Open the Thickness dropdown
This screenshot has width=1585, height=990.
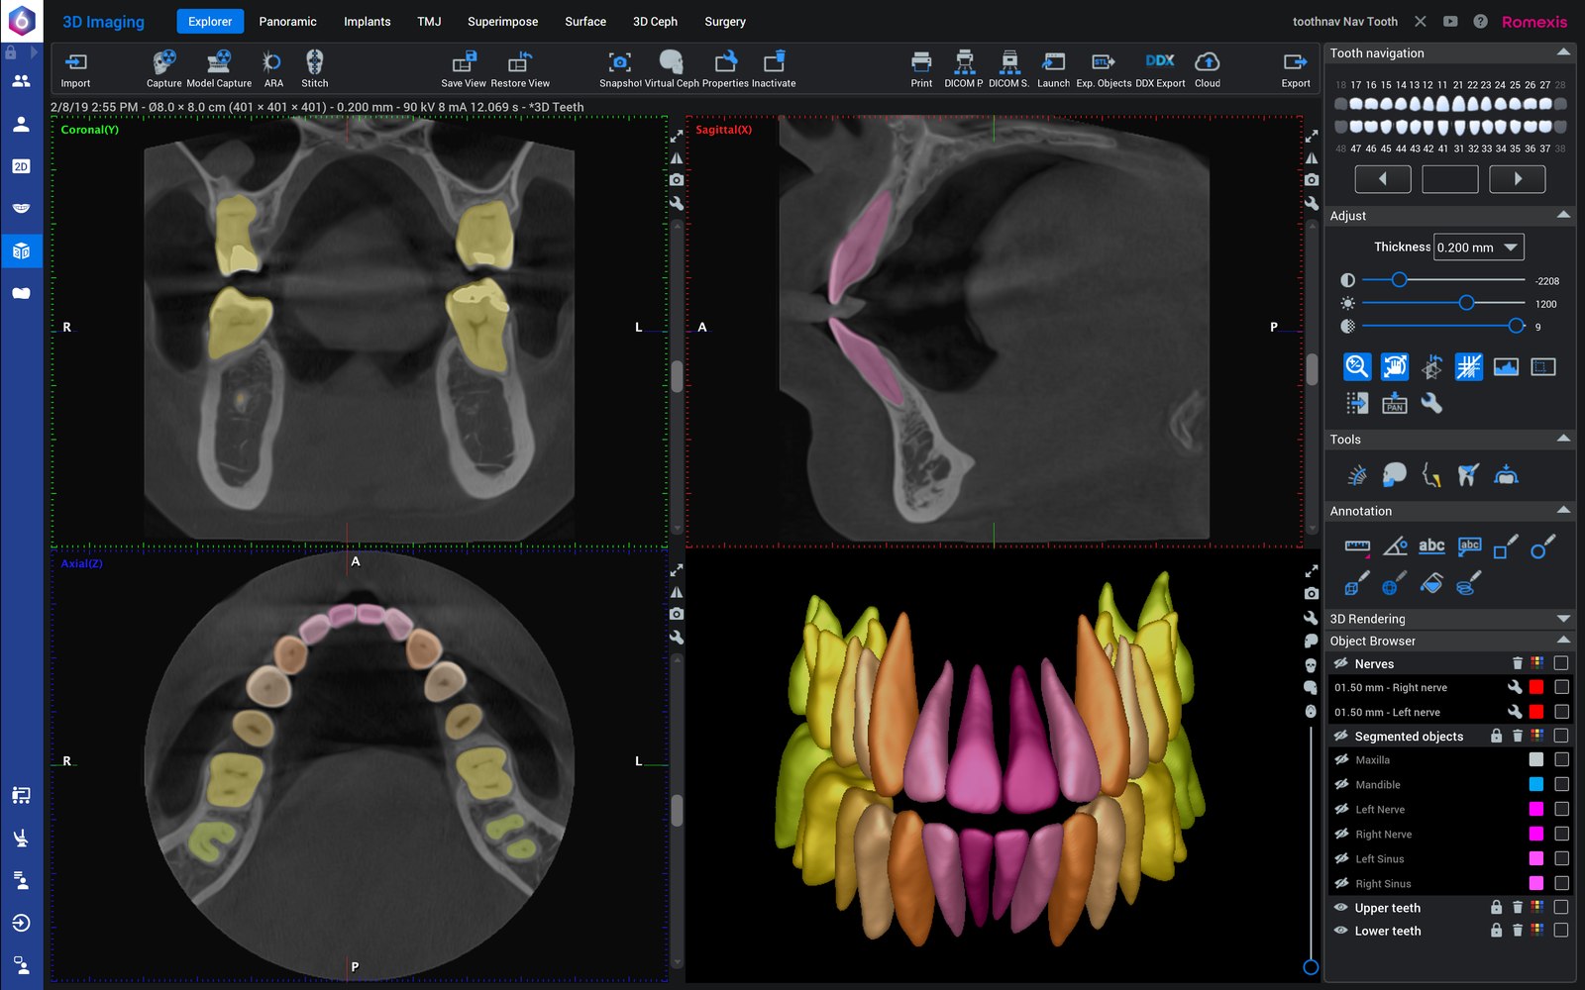1479,247
